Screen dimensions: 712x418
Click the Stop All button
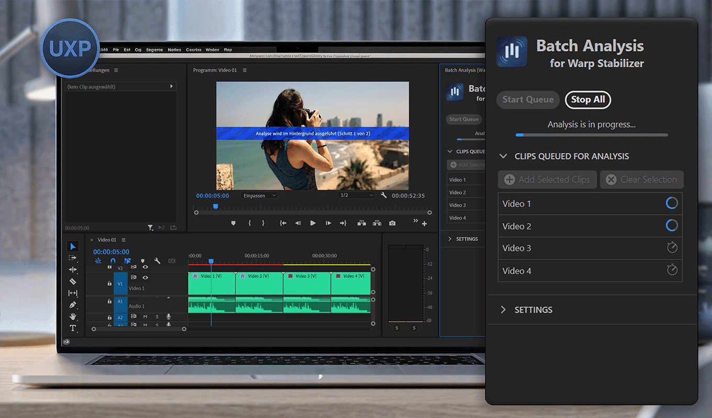588,100
